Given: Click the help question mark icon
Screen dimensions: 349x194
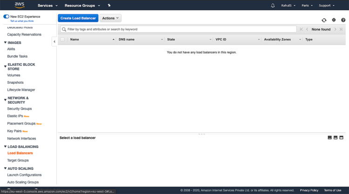Looking at the screenshot, I should (343, 20).
